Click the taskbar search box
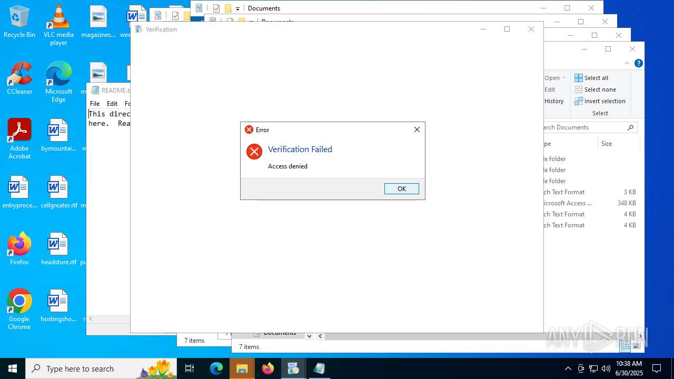Screen dimensions: 674x379 click(x=101, y=368)
